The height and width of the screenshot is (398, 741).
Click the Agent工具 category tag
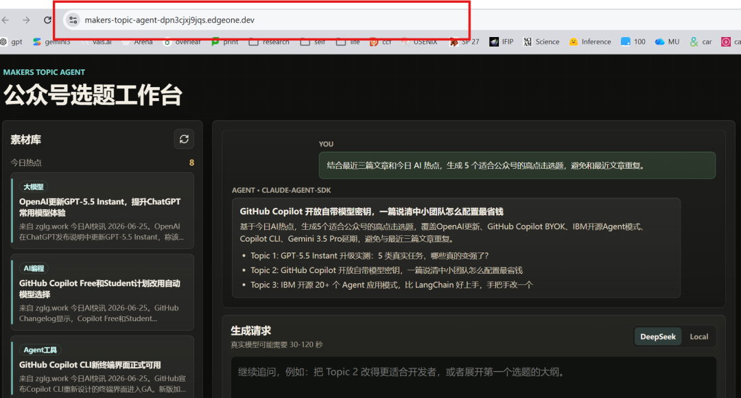pyautogui.click(x=40, y=350)
